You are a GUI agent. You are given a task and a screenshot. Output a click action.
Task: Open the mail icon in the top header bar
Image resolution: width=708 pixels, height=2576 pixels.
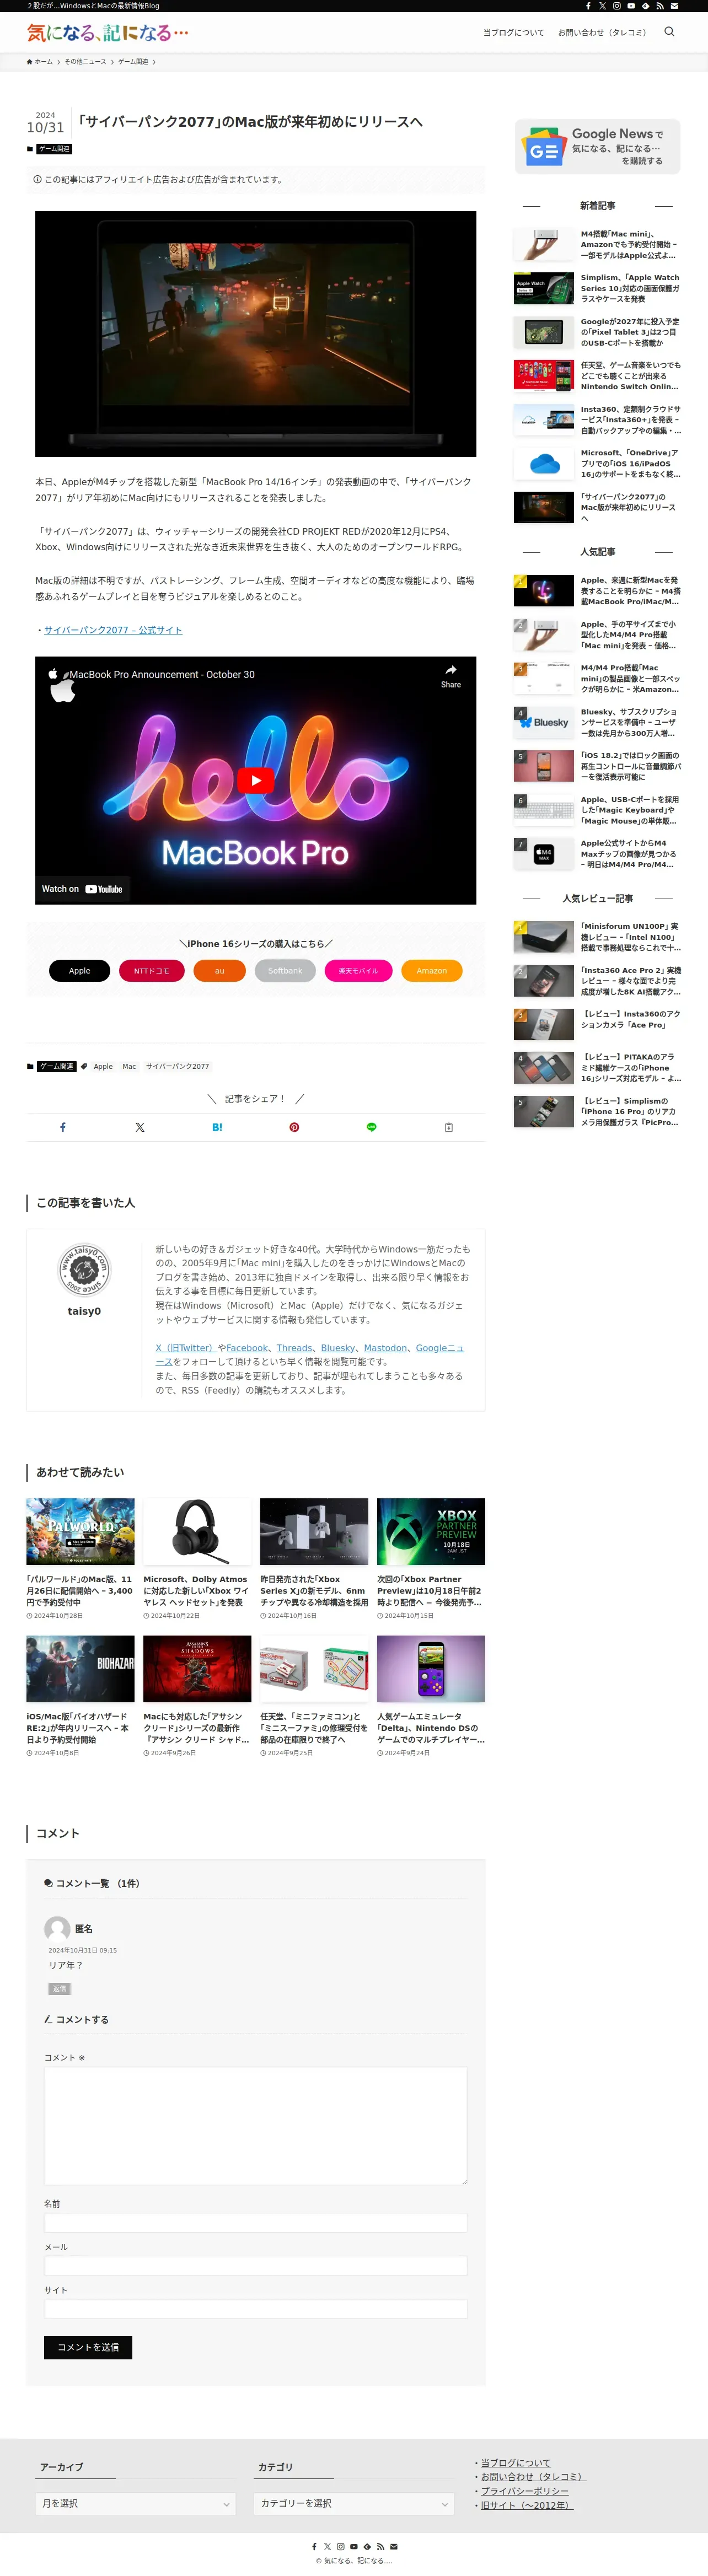pos(674,6)
